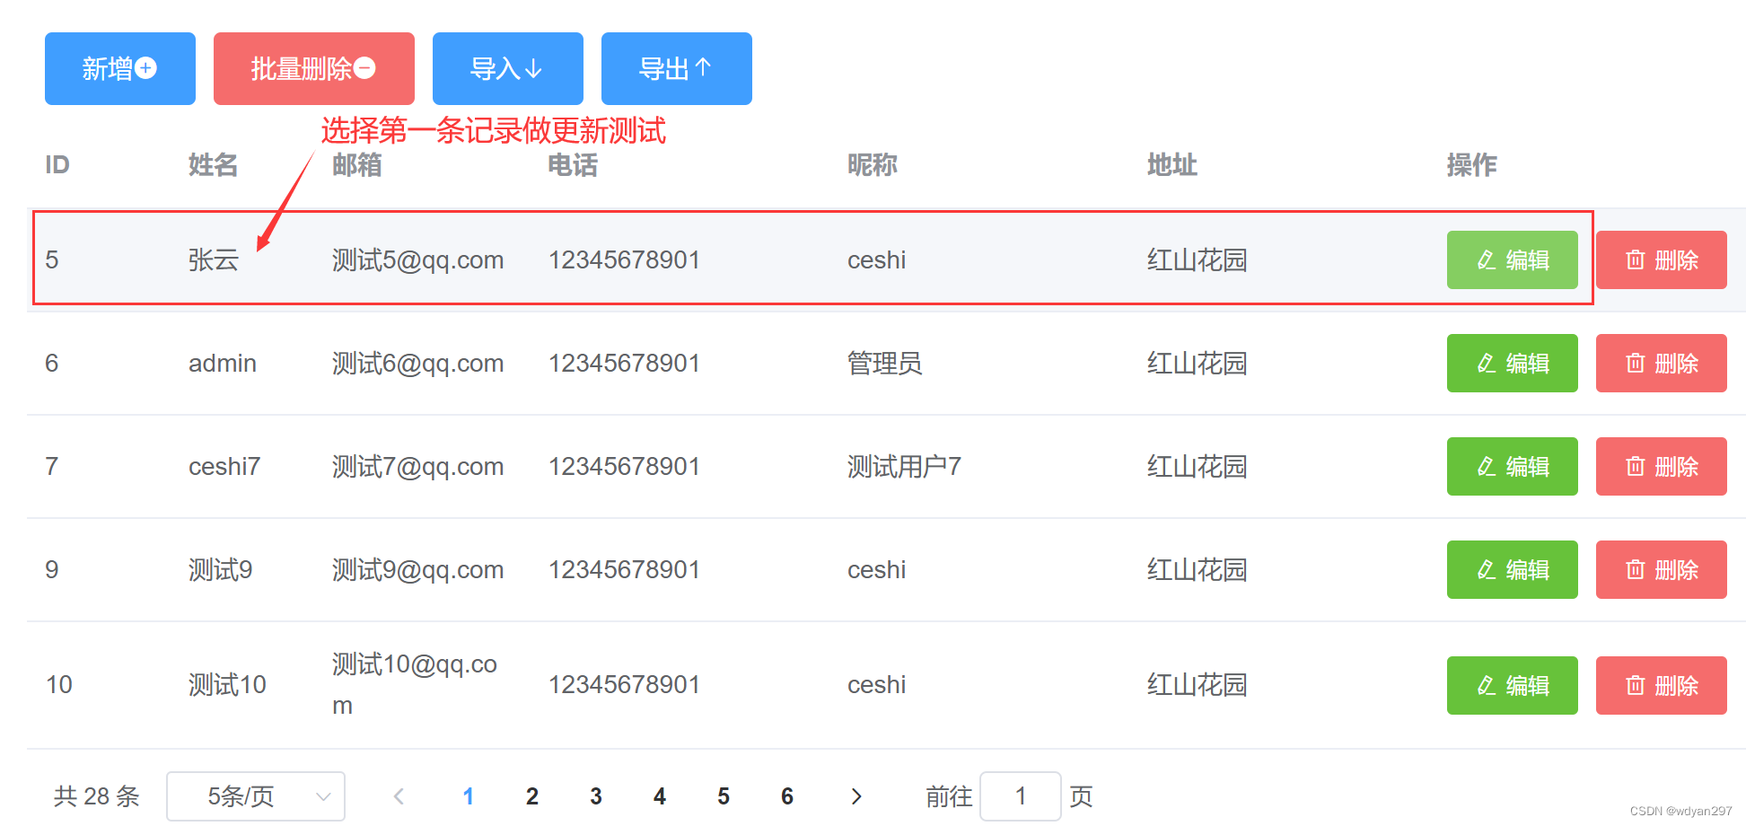Viewport: 1746px width, 826px height.
Task: Click ID cell 10
Action: click(59, 685)
